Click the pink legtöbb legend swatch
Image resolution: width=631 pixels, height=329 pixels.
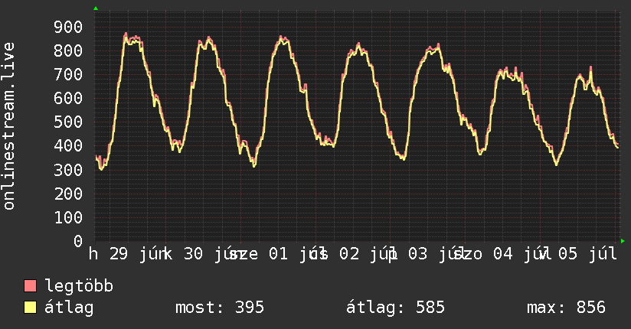pyautogui.click(x=30, y=286)
